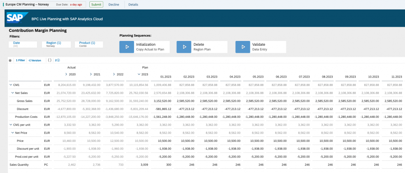Click the Production Costs row label

[x=26, y=117]
